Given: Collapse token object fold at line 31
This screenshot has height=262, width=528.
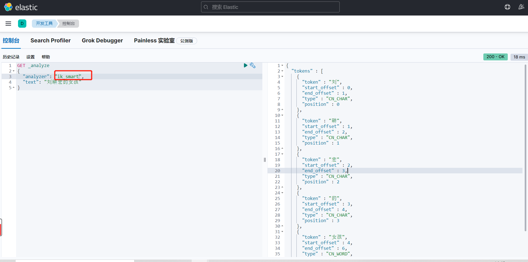Looking at the screenshot, I should pos(282,232).
